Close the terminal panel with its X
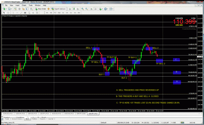The image size is (204, 125). click(2, 117)
